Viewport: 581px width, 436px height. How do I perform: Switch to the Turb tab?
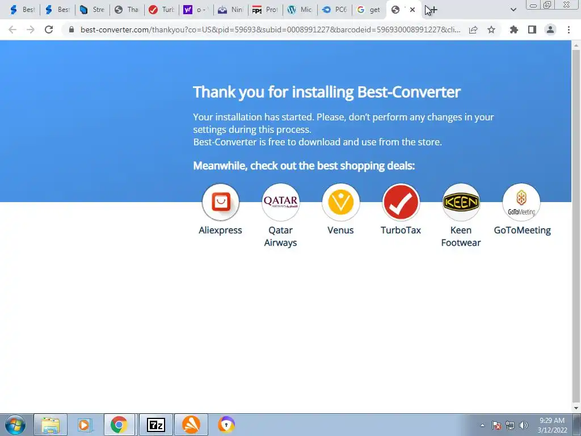tap(162, 10)
